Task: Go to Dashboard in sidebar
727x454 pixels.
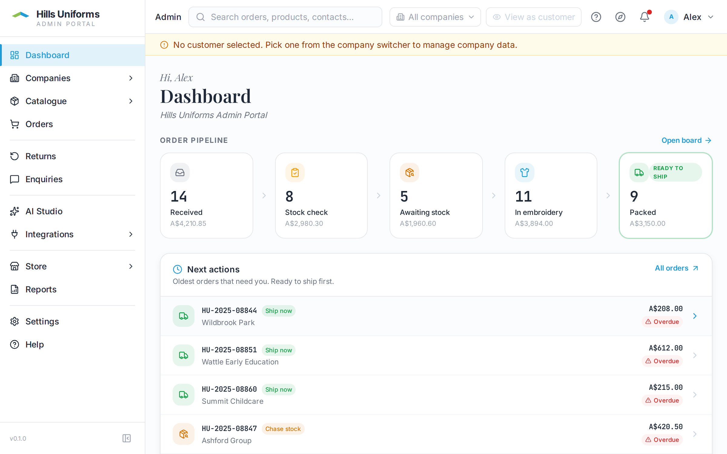Action: [x=73, y=55]
